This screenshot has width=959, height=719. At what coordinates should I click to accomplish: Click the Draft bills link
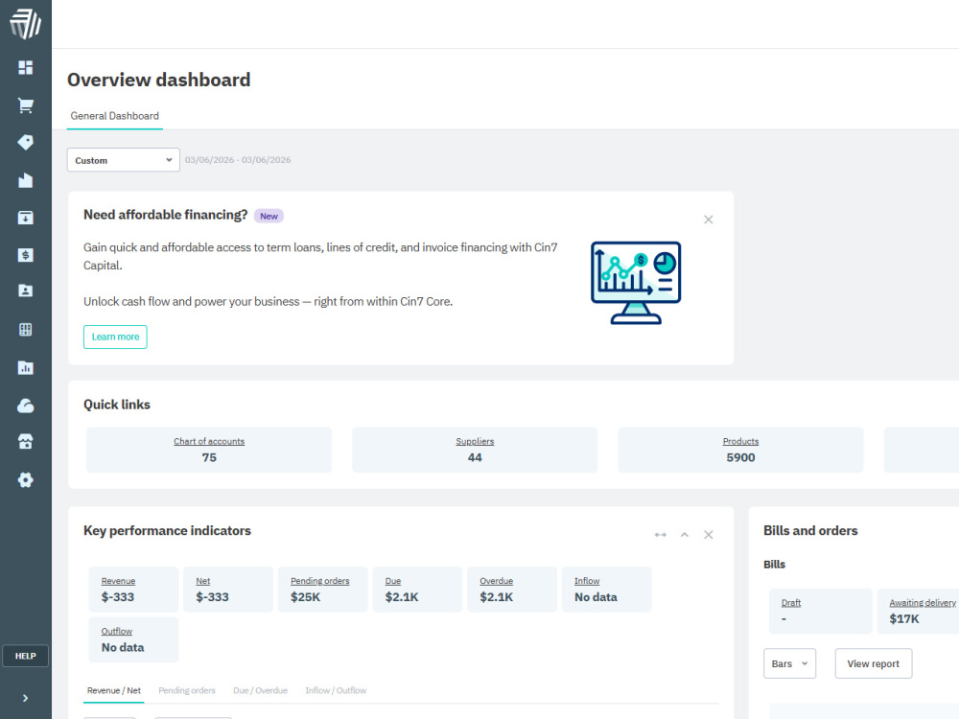click(791, 603)
